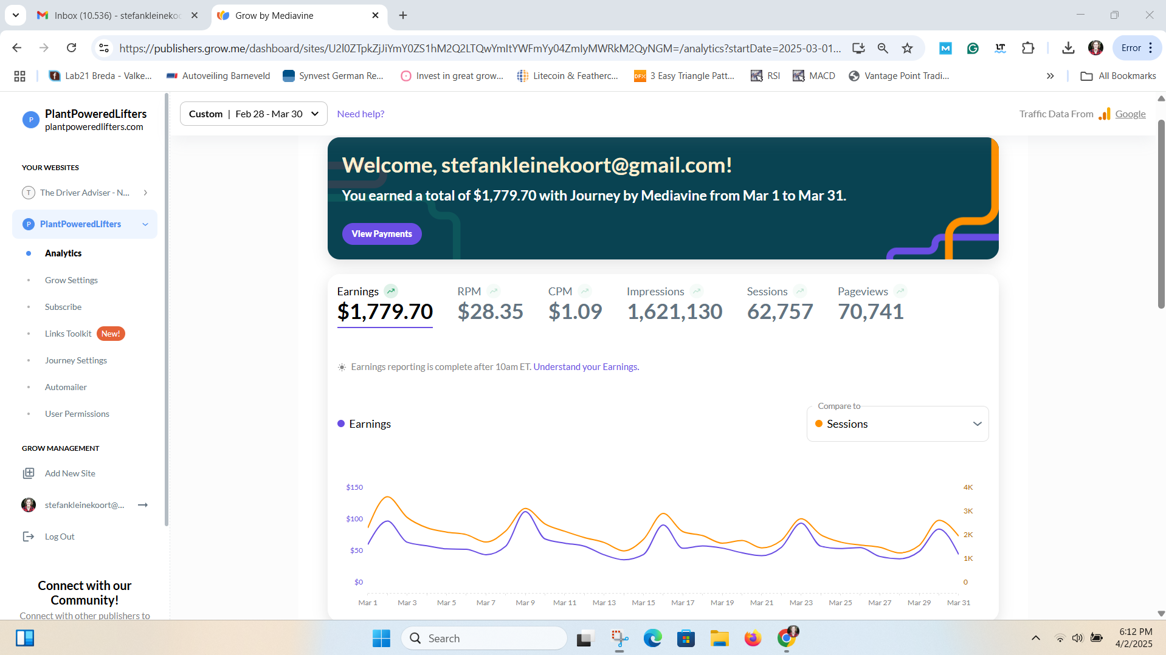Expand The Driver Adviser site entry
1166x655 pixels.
[x=145, y=193]
